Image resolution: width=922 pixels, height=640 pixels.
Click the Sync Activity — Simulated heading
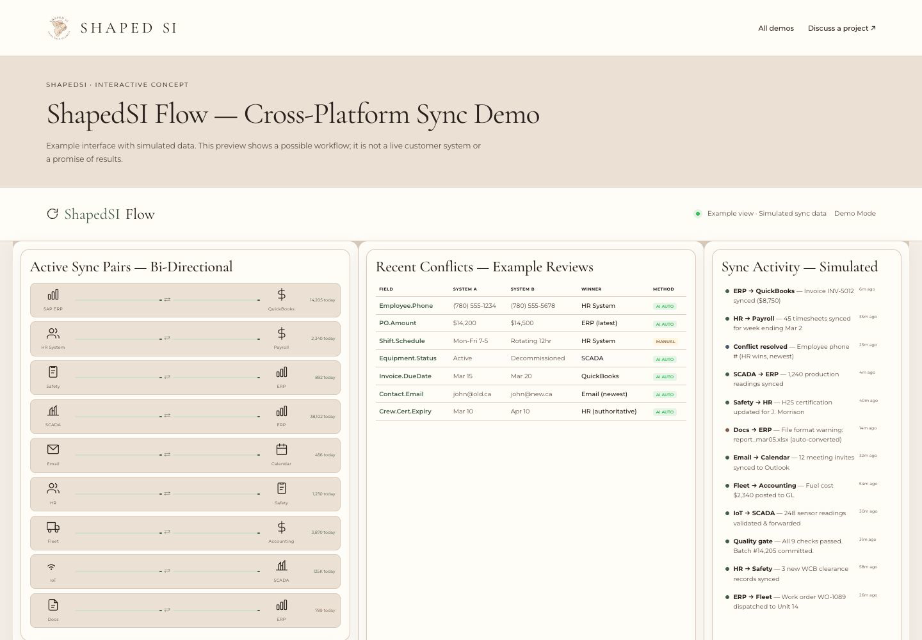tap(800, 267)
